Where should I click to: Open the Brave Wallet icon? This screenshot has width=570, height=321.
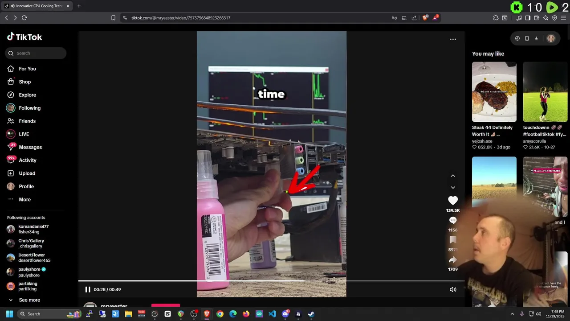[x=537, y=18]
